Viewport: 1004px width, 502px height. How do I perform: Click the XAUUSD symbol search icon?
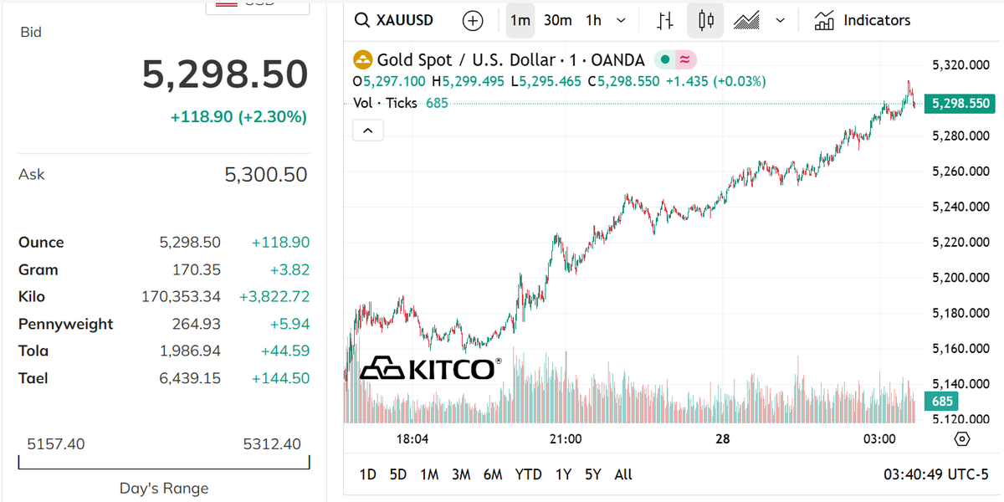[x=362, y=20]
